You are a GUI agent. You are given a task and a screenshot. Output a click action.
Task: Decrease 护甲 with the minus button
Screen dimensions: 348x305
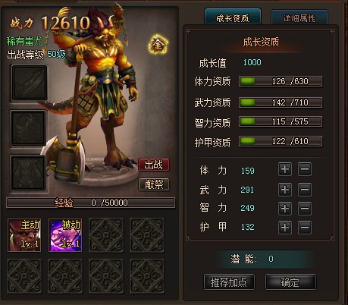[305, 228]
